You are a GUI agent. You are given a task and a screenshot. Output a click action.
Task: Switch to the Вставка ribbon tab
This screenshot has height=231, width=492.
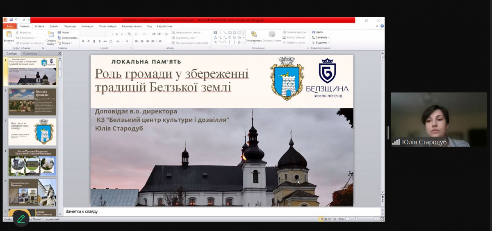39,26
